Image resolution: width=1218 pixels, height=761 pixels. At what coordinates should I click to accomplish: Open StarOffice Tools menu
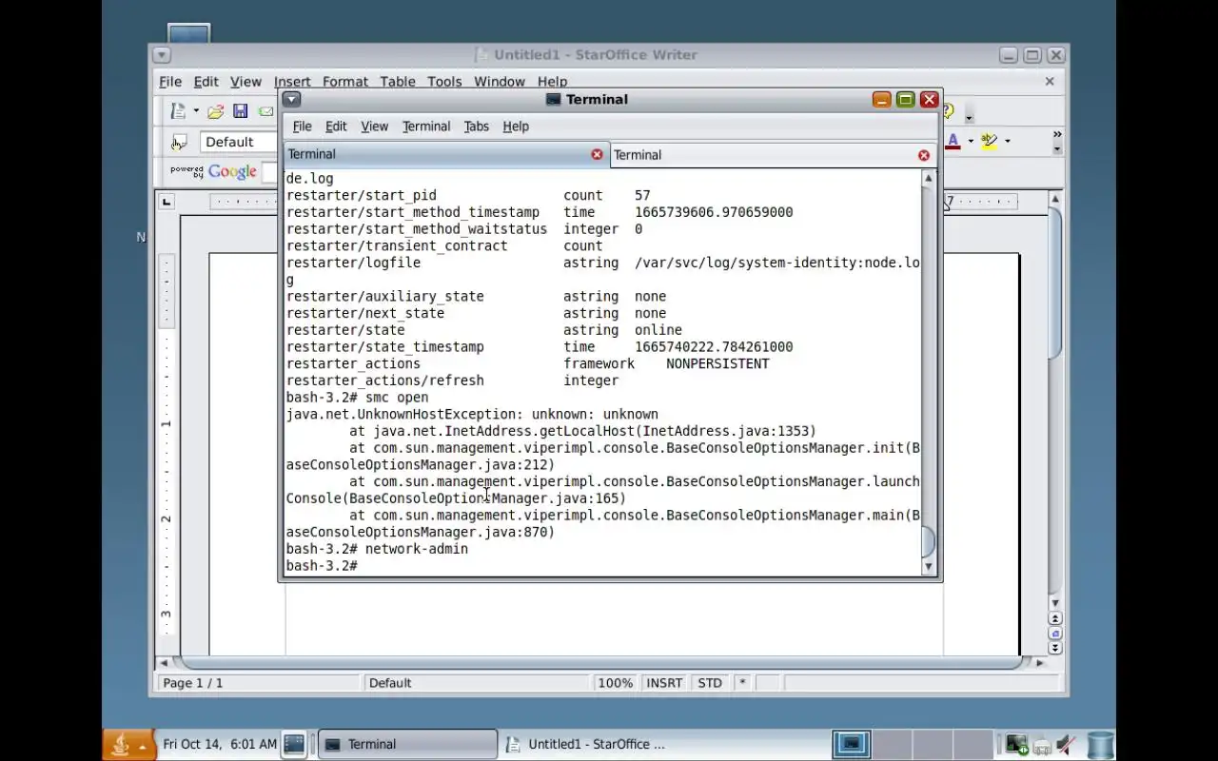tap(444, 82)
